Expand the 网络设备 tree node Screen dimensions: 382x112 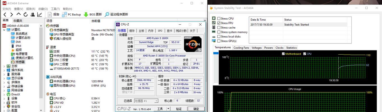click(4, 90)
